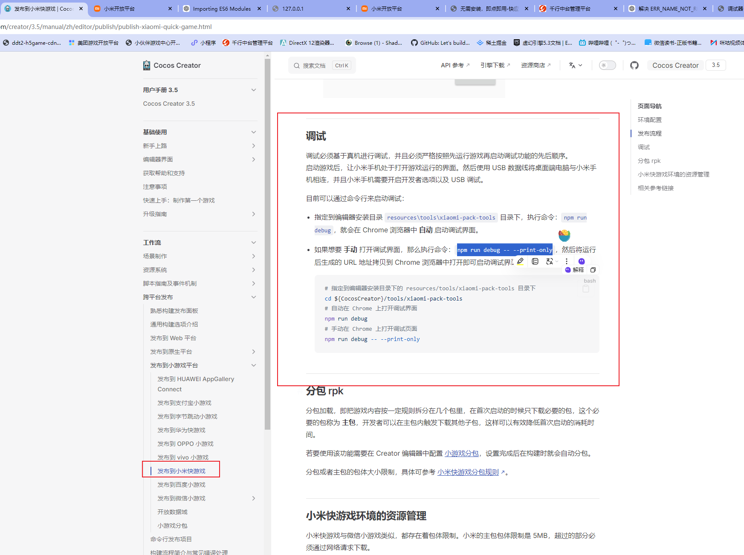
Task: Open 发布到小米快游戏 in sidebar
Action: coord(181,471)
